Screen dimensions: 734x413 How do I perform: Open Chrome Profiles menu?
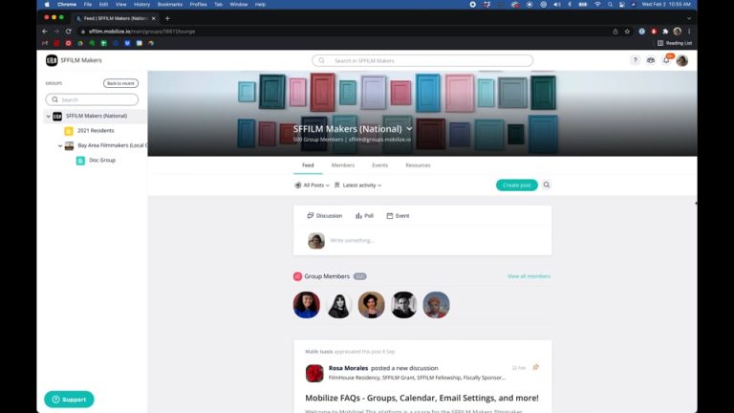[x=198, y=4]
